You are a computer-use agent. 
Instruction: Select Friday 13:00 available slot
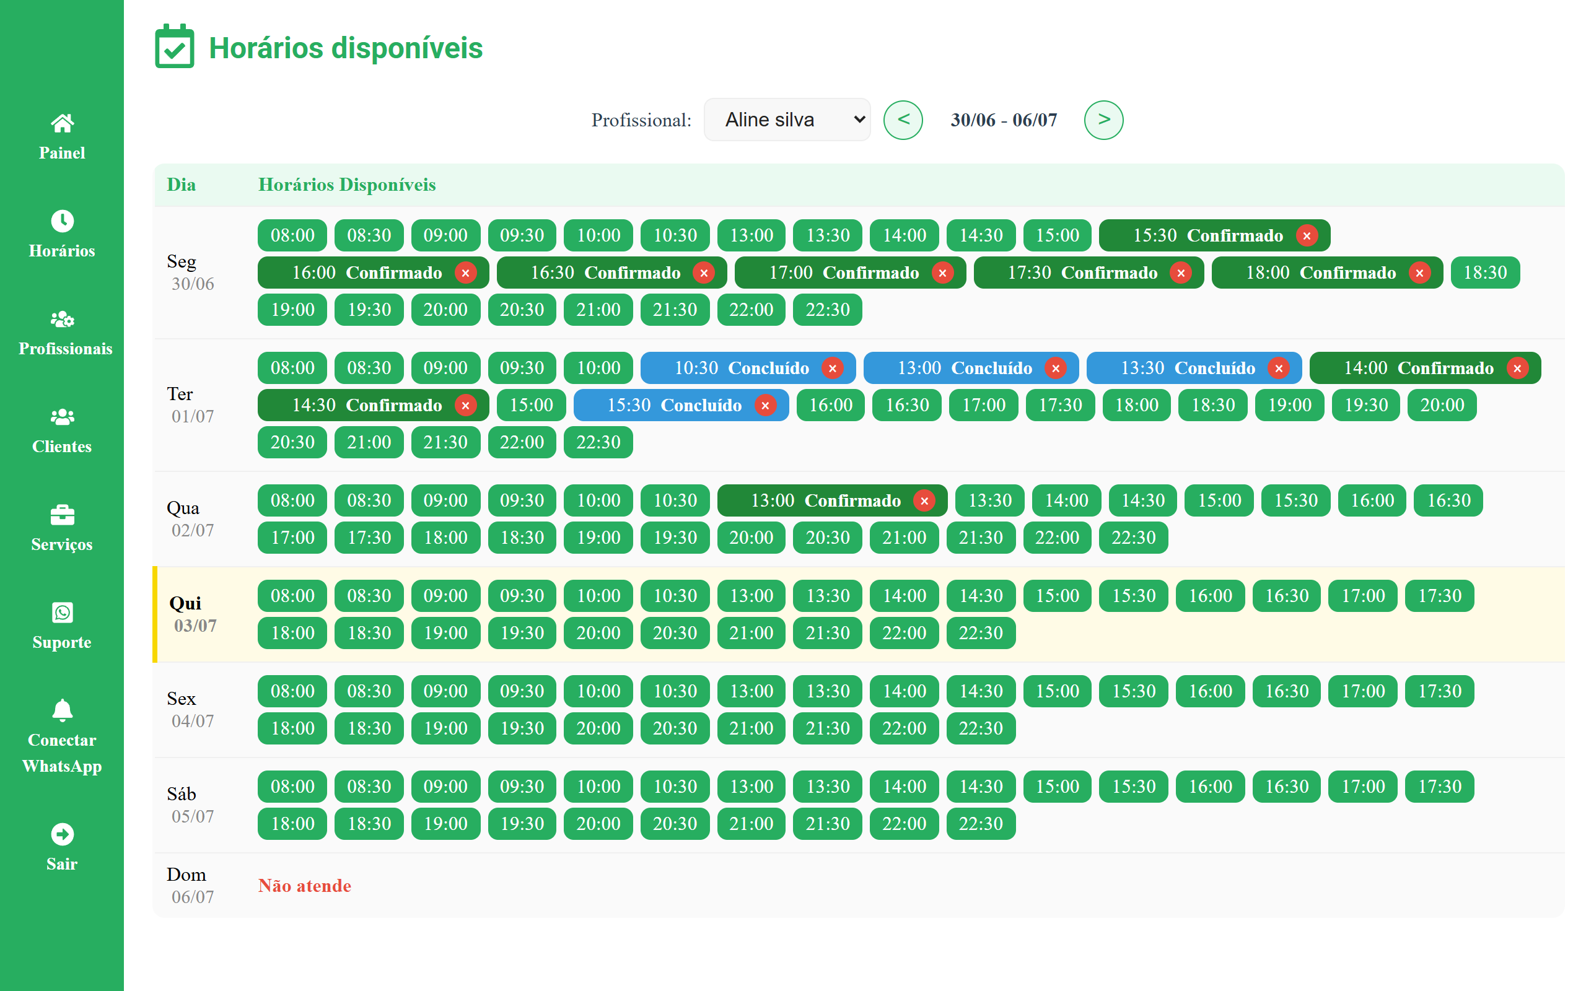(x=751, y=691)
